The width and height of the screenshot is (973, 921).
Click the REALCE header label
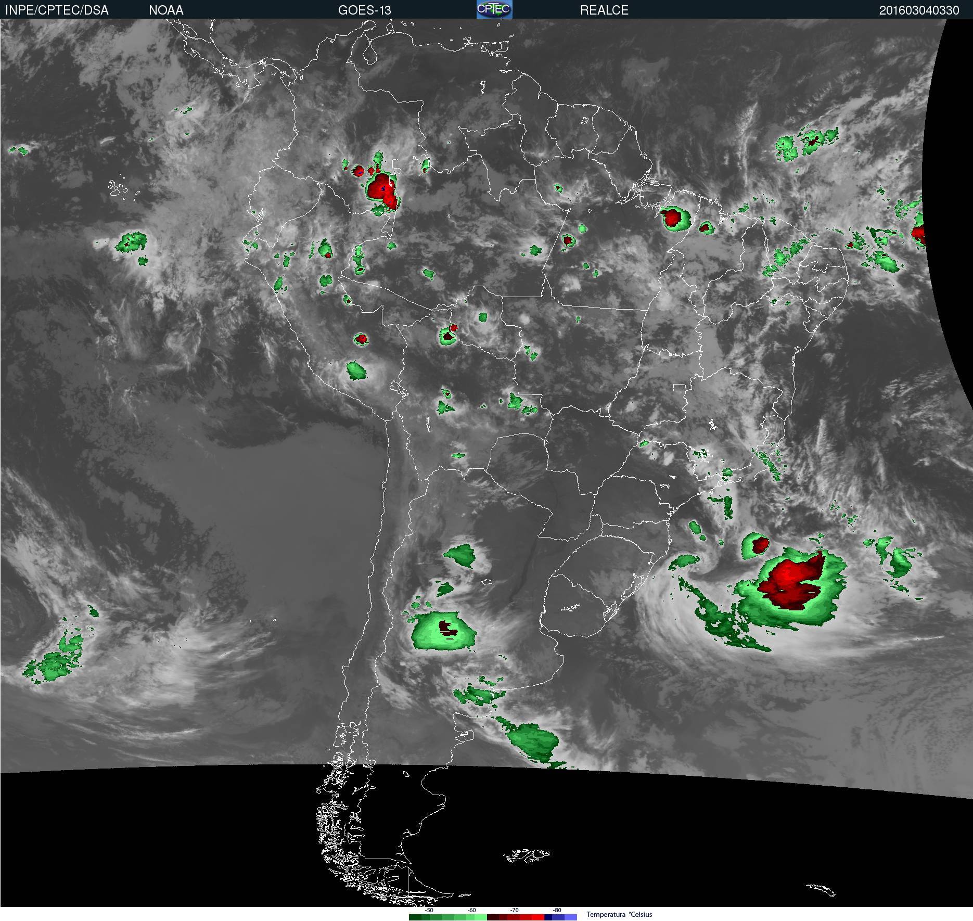[x=604, y=10]
